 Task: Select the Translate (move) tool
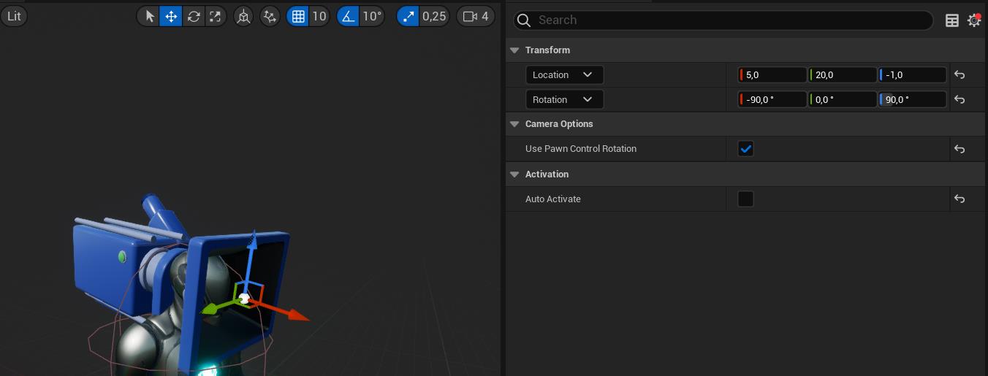click(171, 16)
